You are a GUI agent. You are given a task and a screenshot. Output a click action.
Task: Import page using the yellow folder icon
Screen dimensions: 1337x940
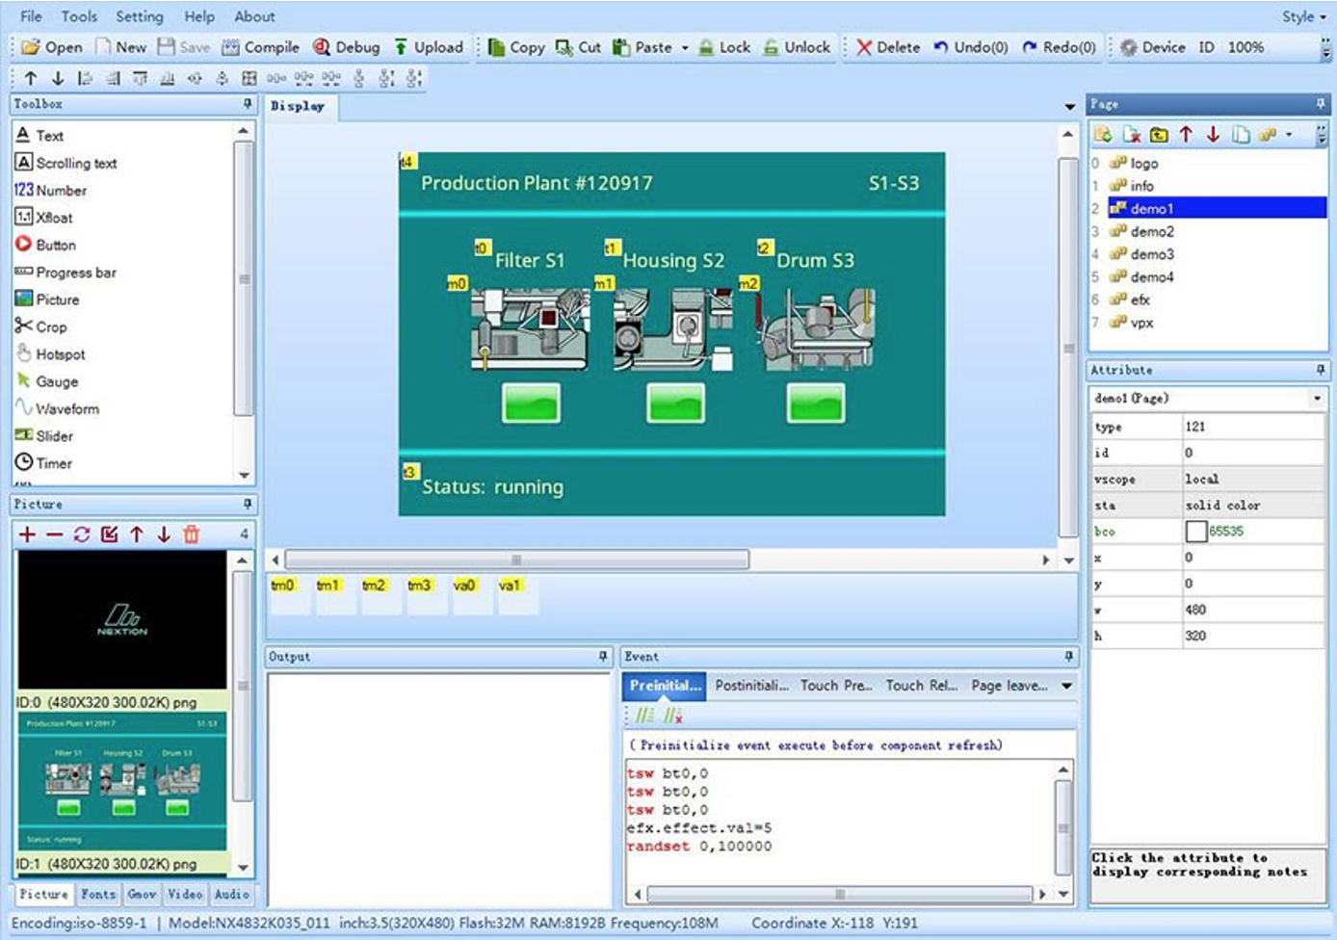coord(1159,135)
